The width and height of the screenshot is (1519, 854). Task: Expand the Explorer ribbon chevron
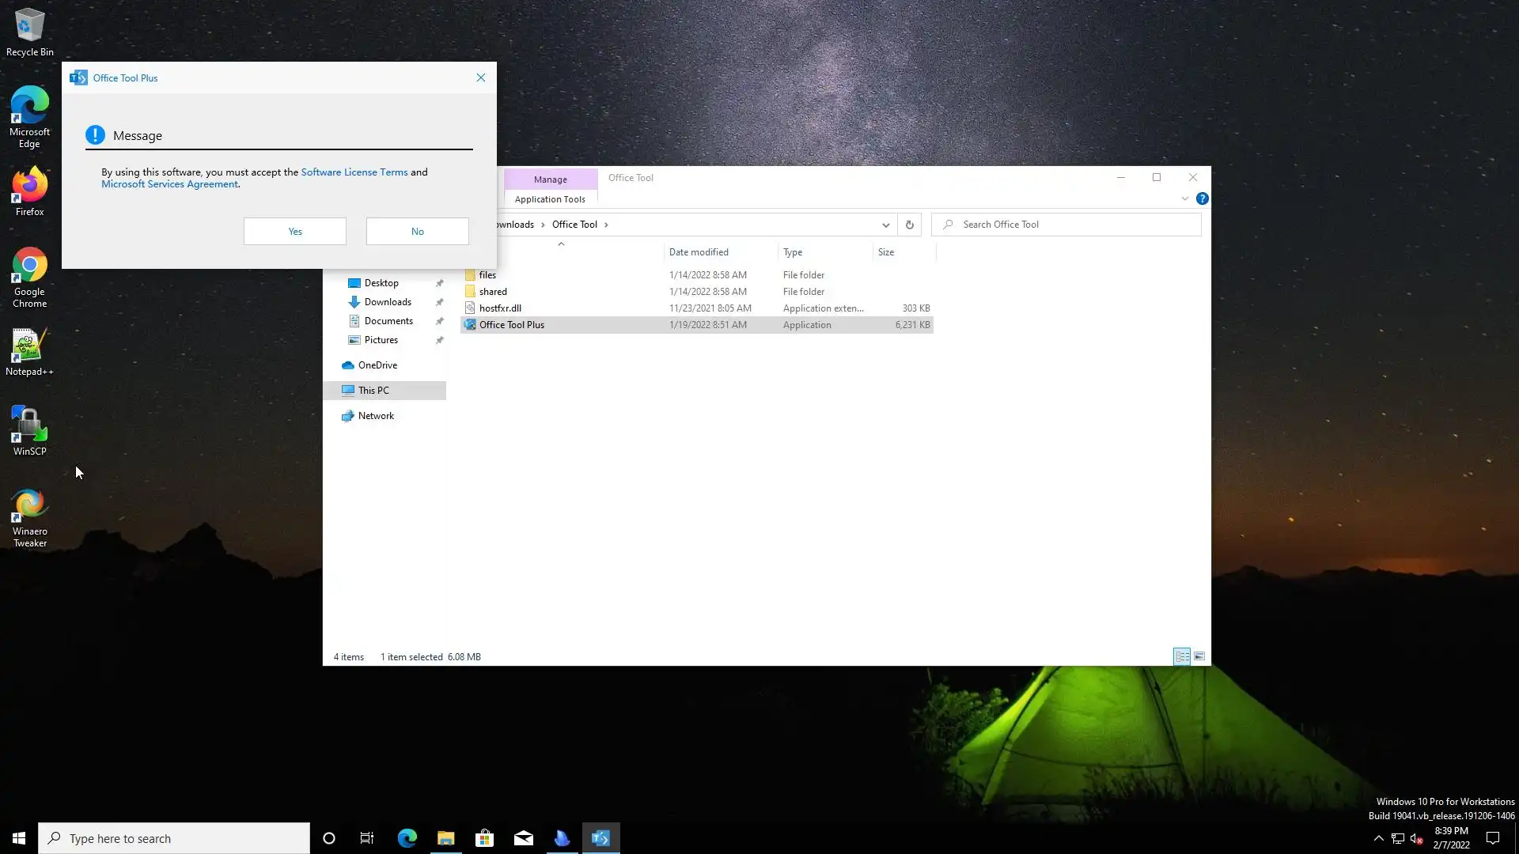click(1184, 198)
